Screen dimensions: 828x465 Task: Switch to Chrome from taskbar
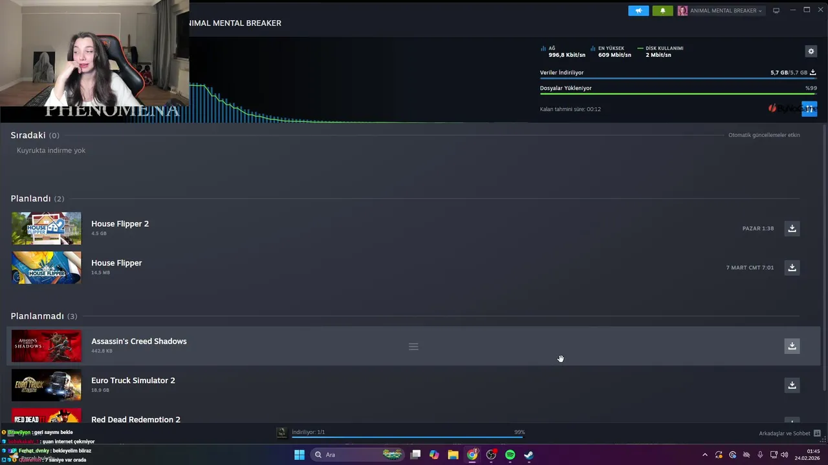pyautogui.click(x=472, y=455)
